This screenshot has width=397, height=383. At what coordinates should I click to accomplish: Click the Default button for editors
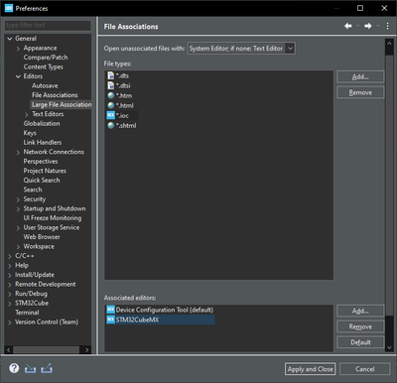pyautogui.click(x=360, y=342)
